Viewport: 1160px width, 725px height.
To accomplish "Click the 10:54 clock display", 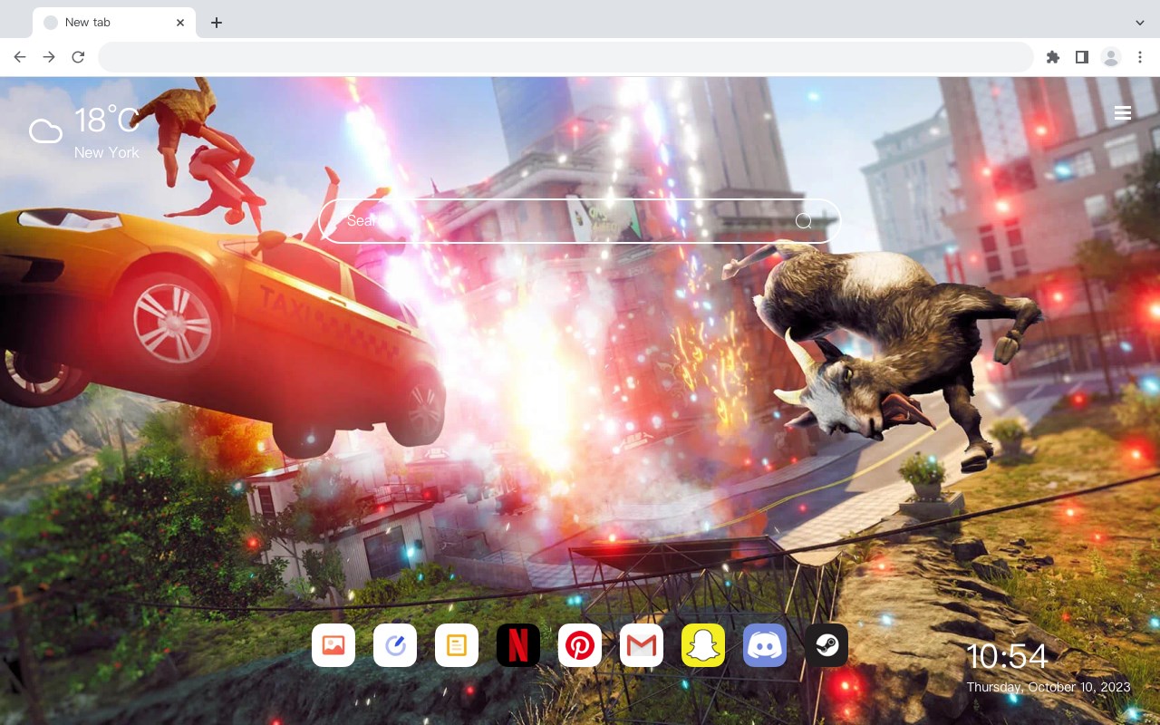I will 1007,656.
